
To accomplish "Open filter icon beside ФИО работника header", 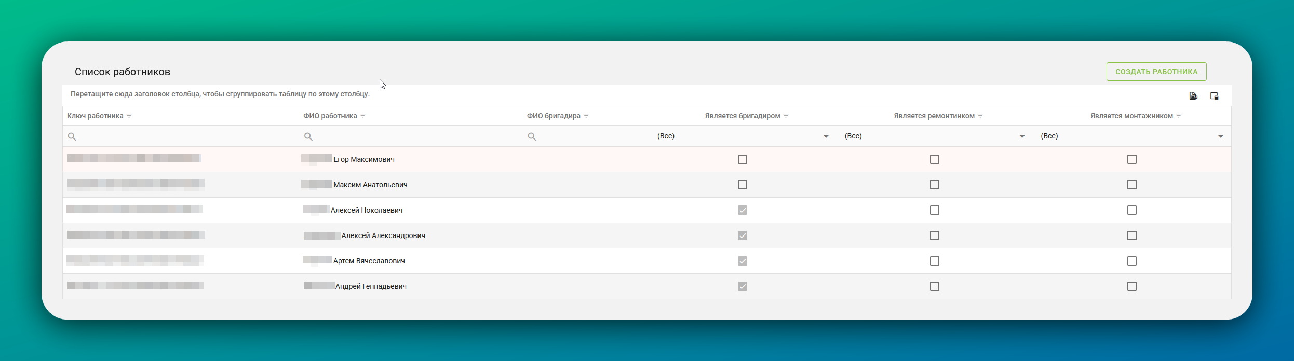I will point(363,116).
